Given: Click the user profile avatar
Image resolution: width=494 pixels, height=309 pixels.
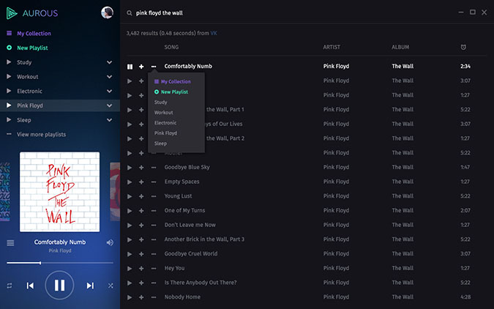Looking at the screenshot, I should [x=107, y=12].
